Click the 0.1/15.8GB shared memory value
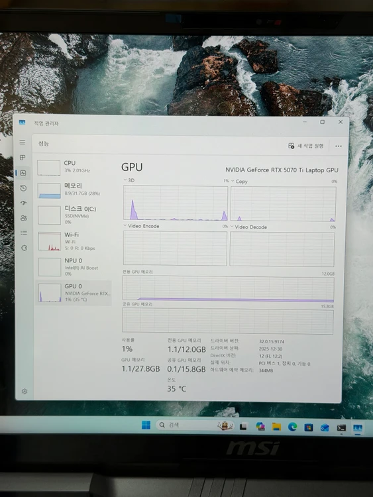The height and width of the screenshot is (497, 373). 186,369
